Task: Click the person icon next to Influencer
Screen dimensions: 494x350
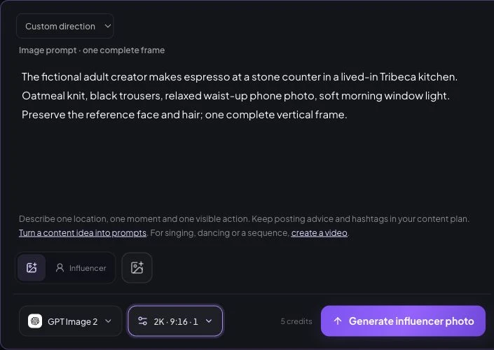Action: (x=60, y=268)
